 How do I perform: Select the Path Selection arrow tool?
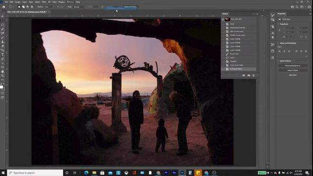(2, 63)
